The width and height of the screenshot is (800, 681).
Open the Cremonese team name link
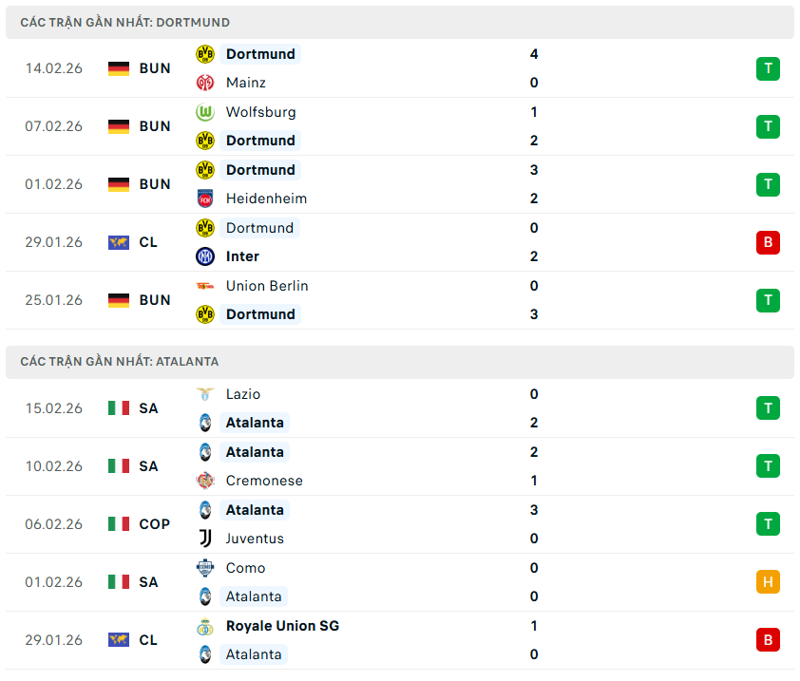coord(264,481)
